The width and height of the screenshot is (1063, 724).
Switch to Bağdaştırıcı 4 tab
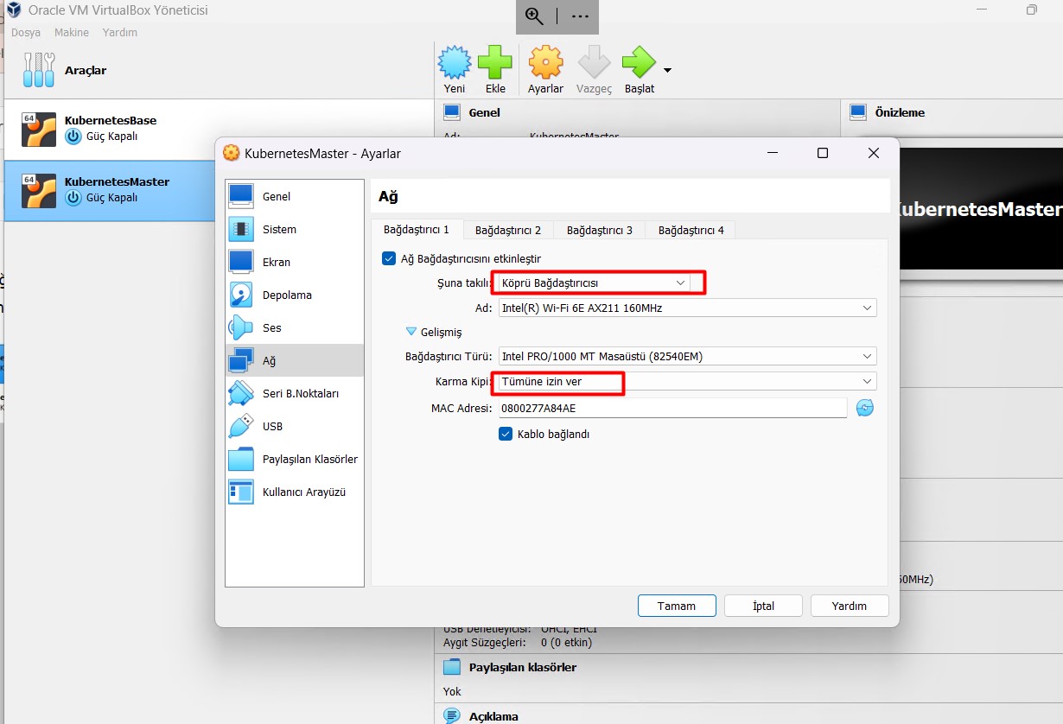[691, 230]
